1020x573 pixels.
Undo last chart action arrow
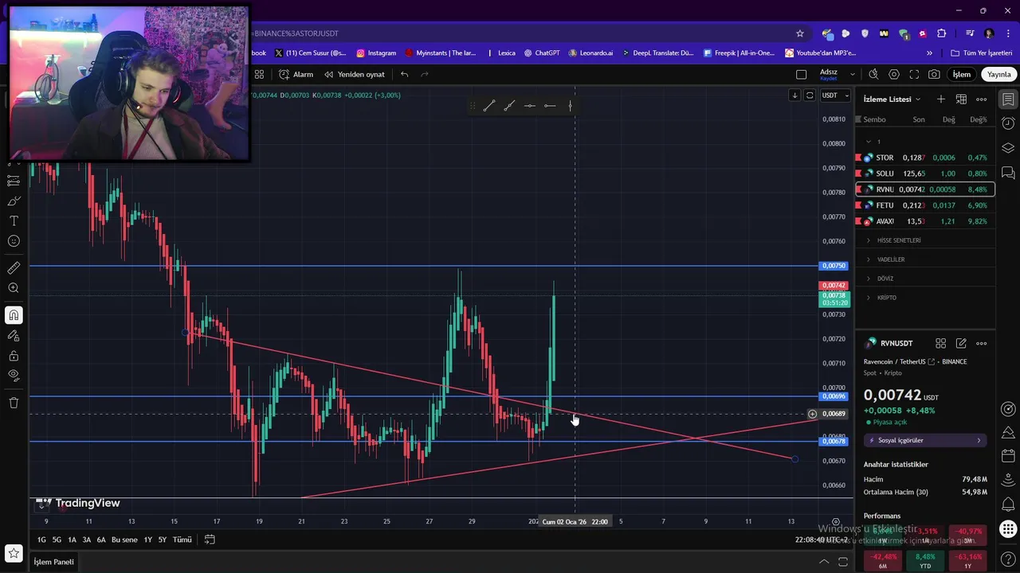click(405, 74)
